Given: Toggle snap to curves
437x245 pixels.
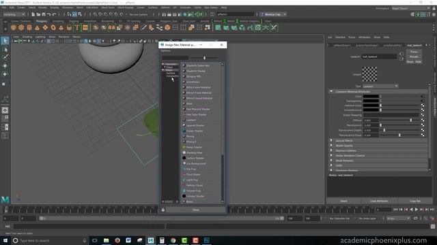Looking at the screenshot, I should pos(100,14).
